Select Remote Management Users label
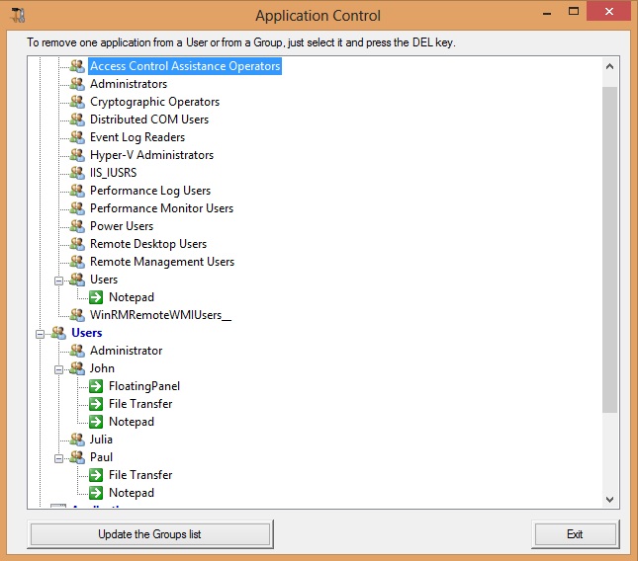The height and width of the screenshot is (561, 638). pyautogui.click(x=162, y=262)
